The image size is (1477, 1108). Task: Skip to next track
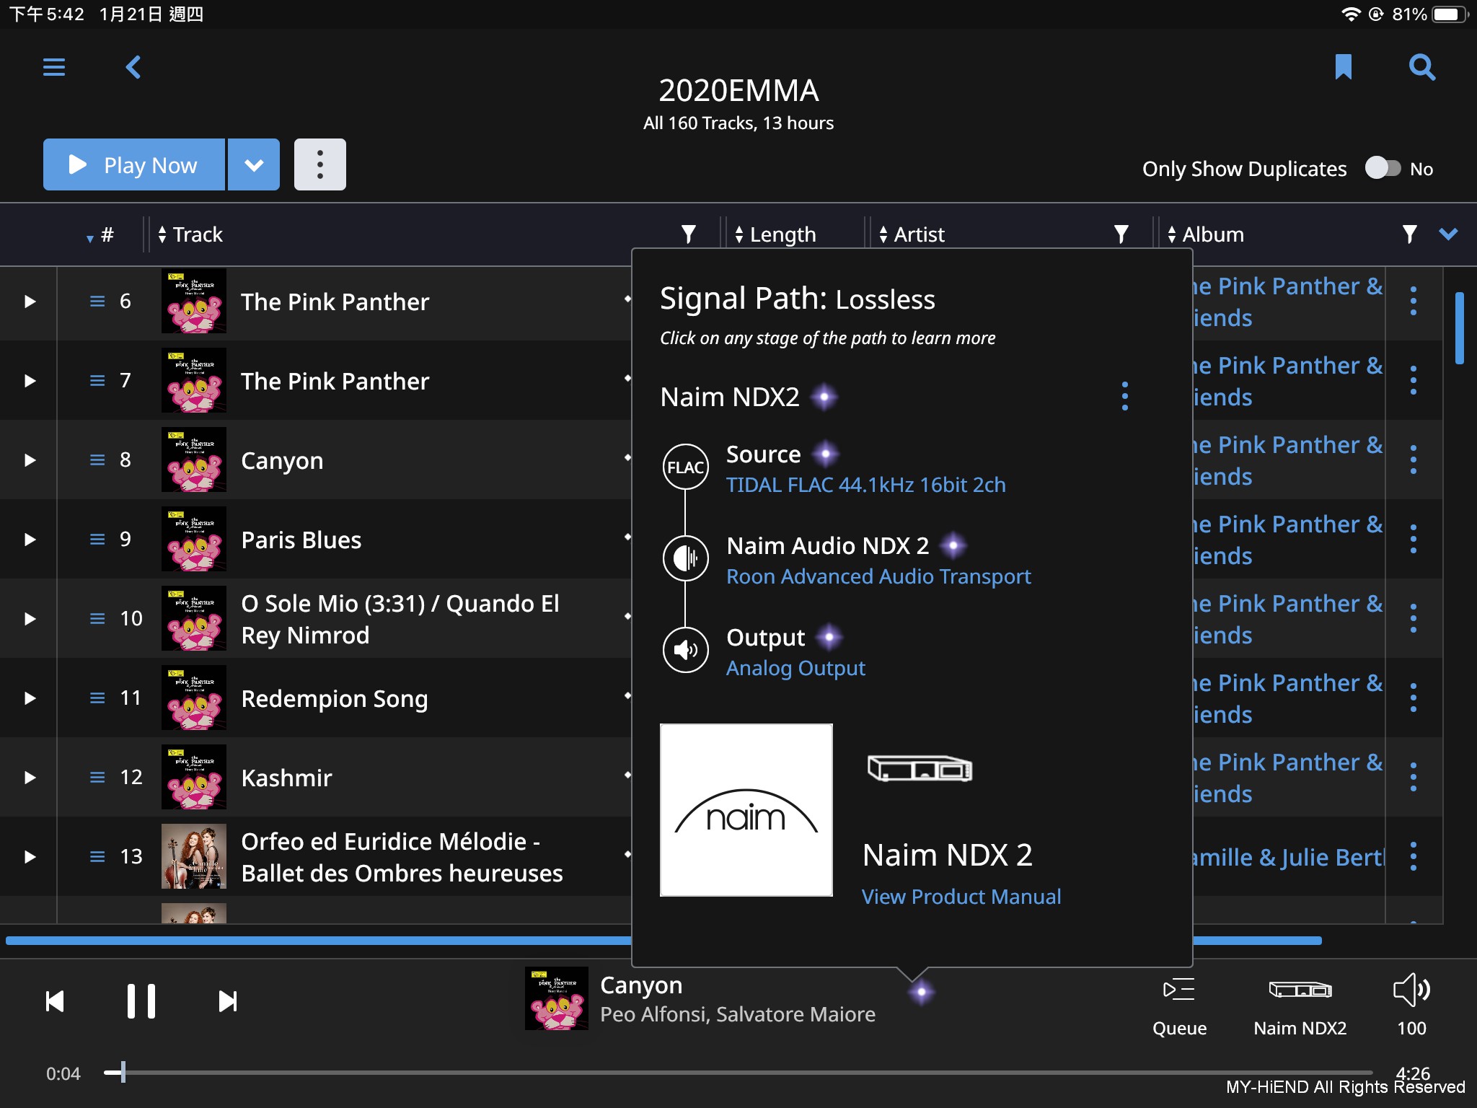[228, 1001]
